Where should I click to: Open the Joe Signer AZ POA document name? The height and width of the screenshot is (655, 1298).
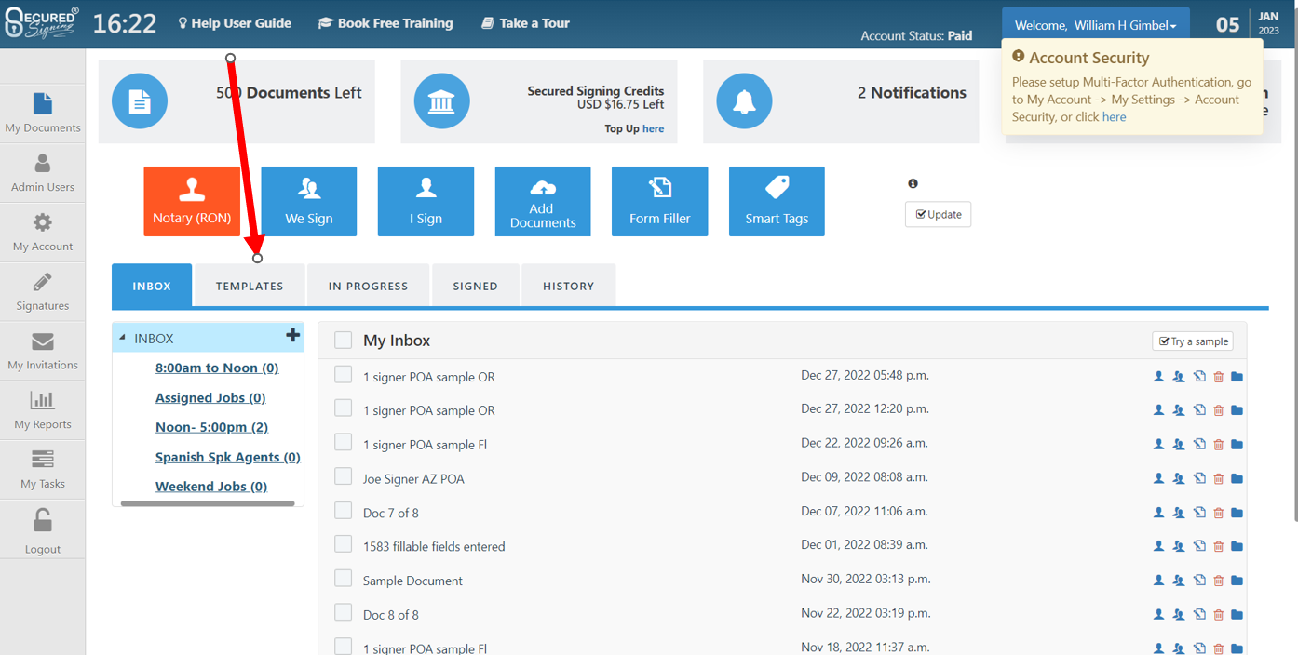point(413,479)
